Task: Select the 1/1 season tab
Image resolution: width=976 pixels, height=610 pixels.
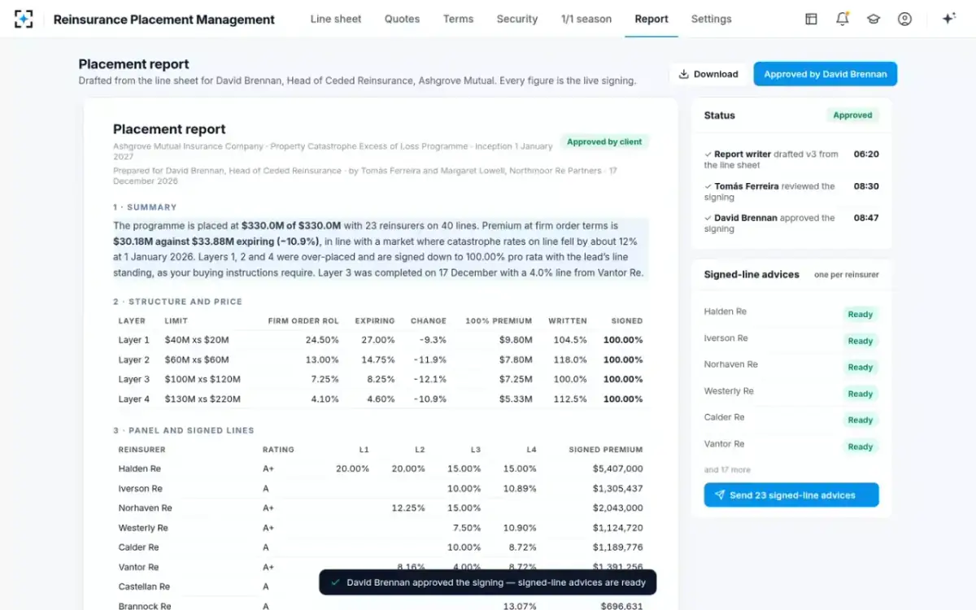Action: click(x=586, y=19)
